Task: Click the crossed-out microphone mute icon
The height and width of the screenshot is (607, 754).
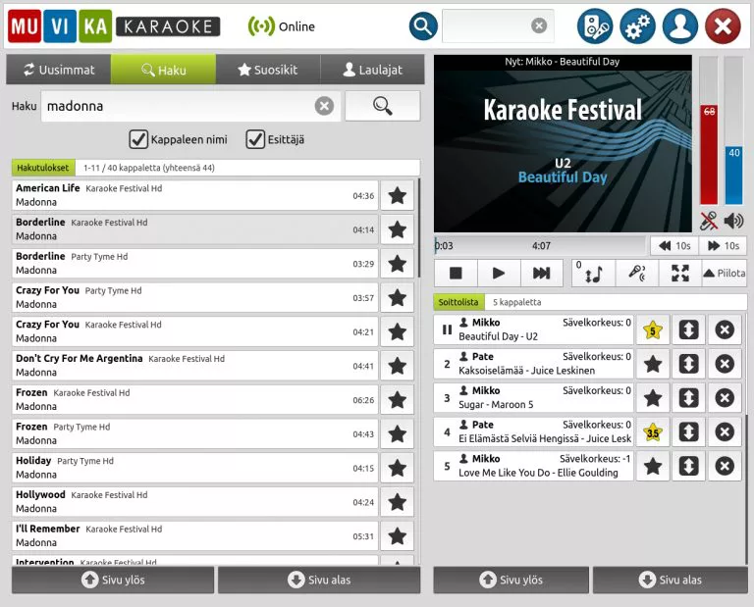Action: (x=709, y=221)
